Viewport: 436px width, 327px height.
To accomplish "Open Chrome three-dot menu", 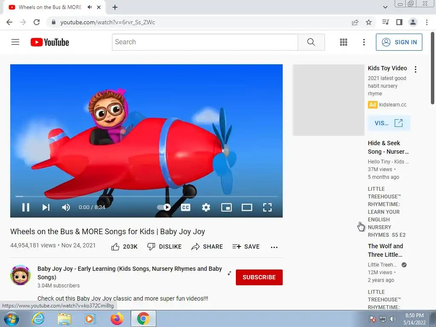I will pos(427,22).
